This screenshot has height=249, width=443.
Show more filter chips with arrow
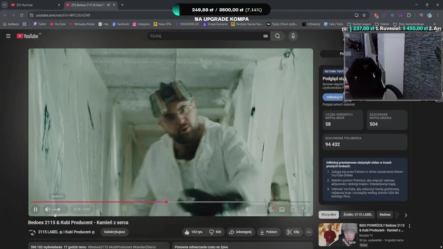[x=406, y=215]
